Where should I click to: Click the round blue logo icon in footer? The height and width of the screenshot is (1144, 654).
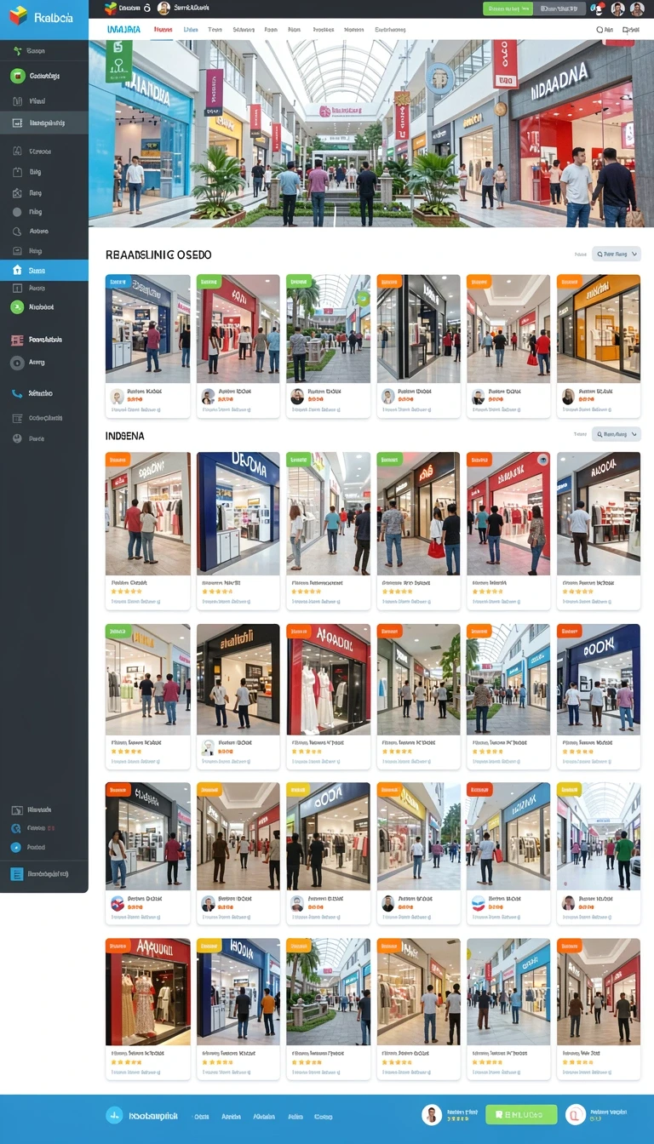pos(114,1115)
